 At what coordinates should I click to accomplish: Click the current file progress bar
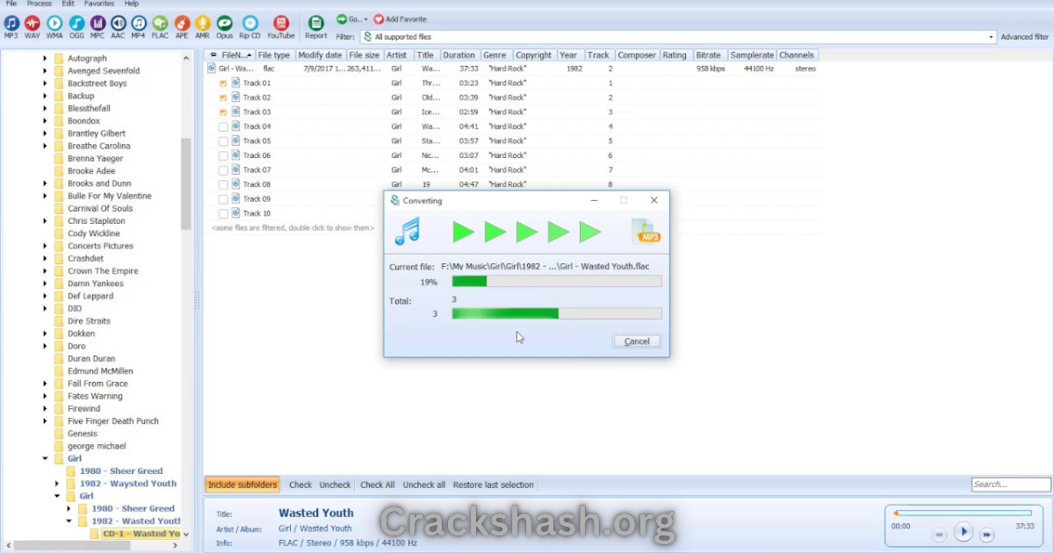tap(557, 282)
